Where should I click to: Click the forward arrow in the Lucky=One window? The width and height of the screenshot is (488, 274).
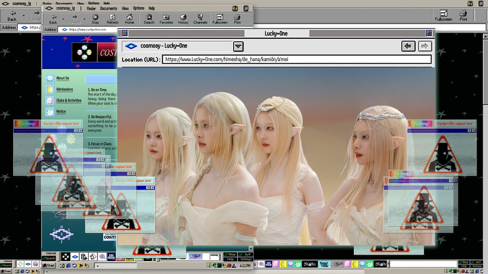coord(425,46)
